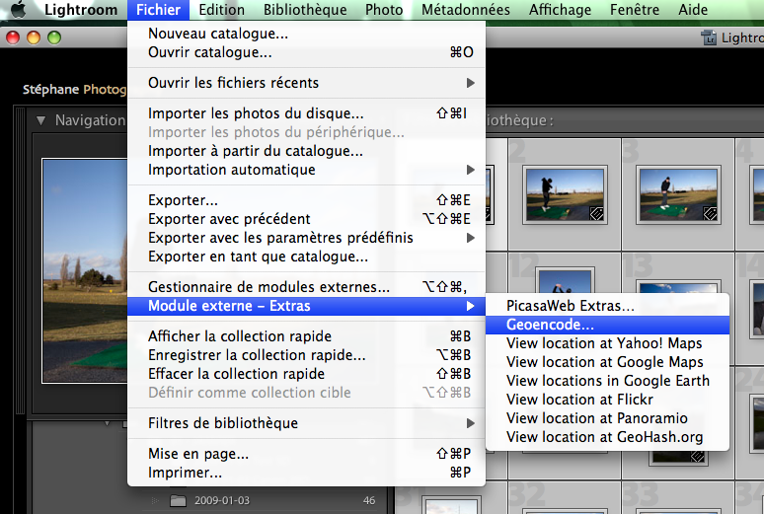Screen dimensions: 764x514
Task: Click metadata badge on cell 3 thumbnail
Action: pos(710,213)
